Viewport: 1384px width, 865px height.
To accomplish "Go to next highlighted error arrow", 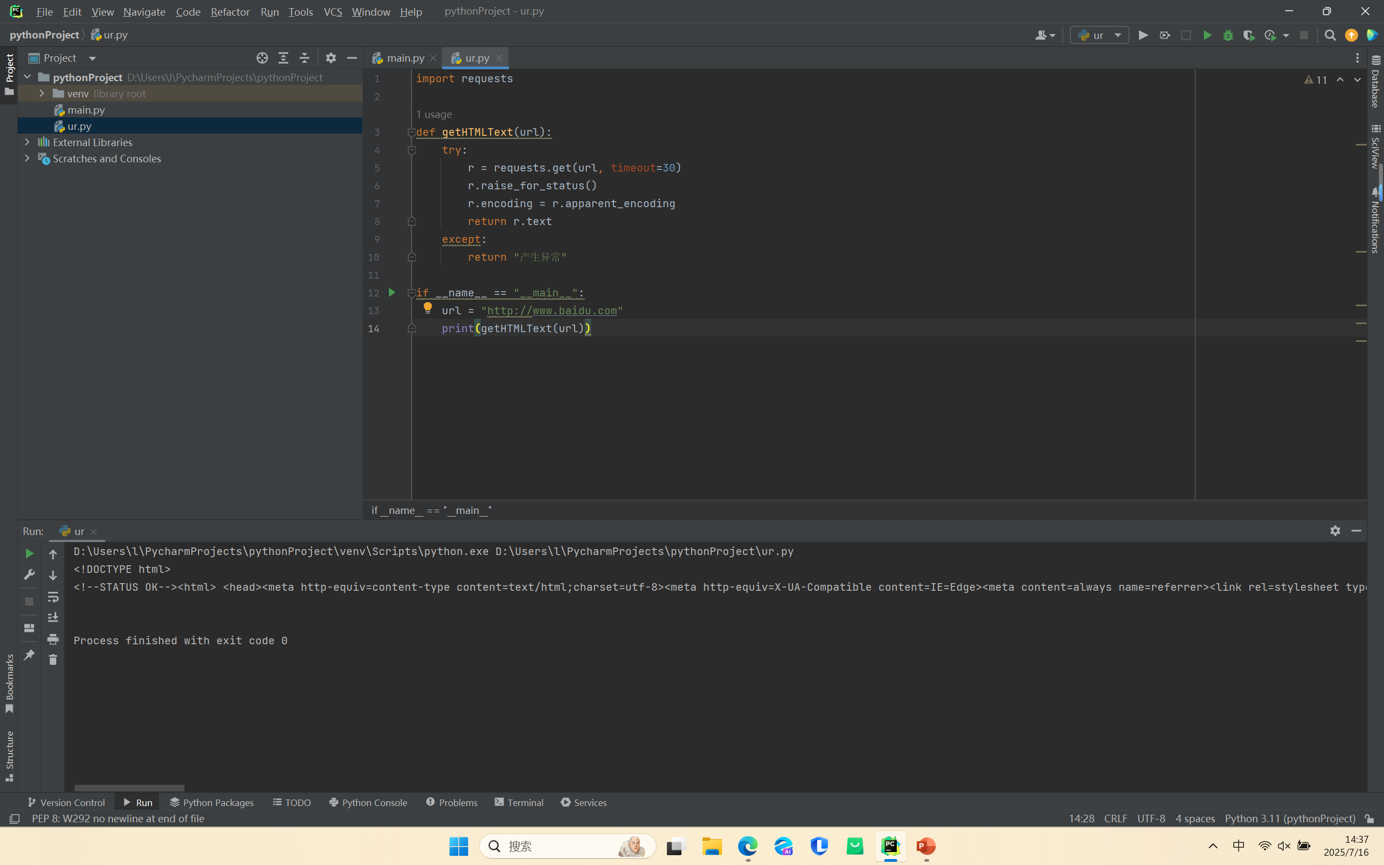I will [x=1357, y=80].
